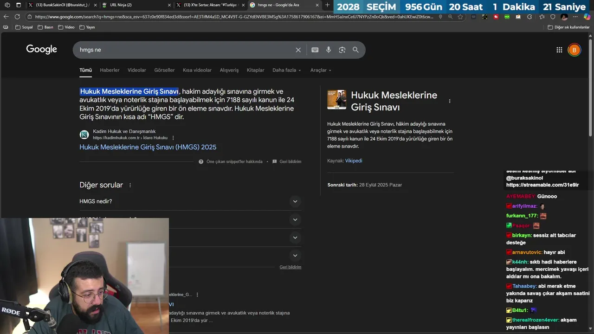The image size is (594, 334).
Task: Open tab actions menu icon
Action: (19, 5)
